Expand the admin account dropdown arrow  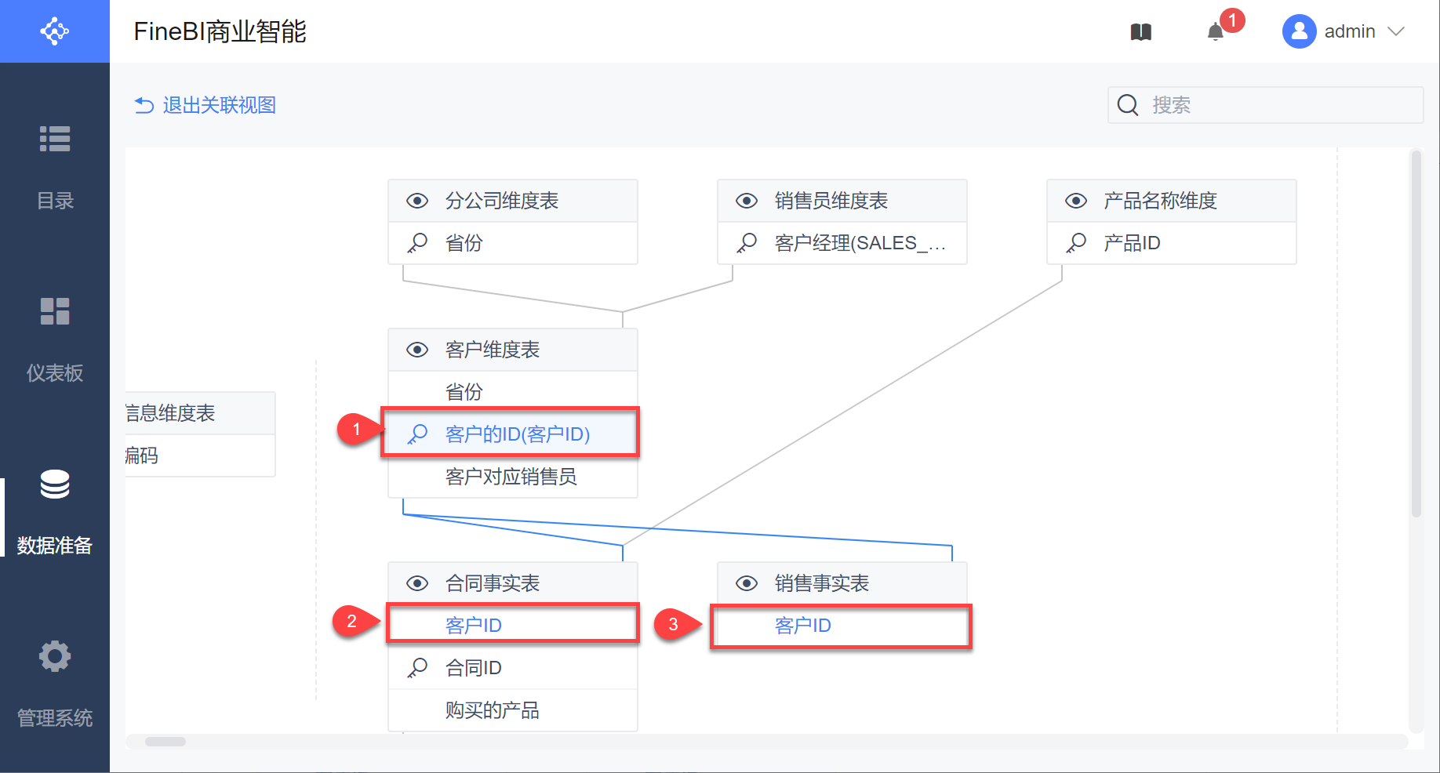click(1395, 31)
